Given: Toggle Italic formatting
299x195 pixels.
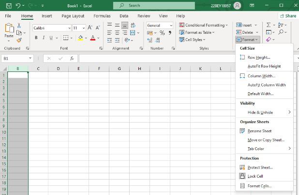Looking at the screenshot, I should (44, 38).
